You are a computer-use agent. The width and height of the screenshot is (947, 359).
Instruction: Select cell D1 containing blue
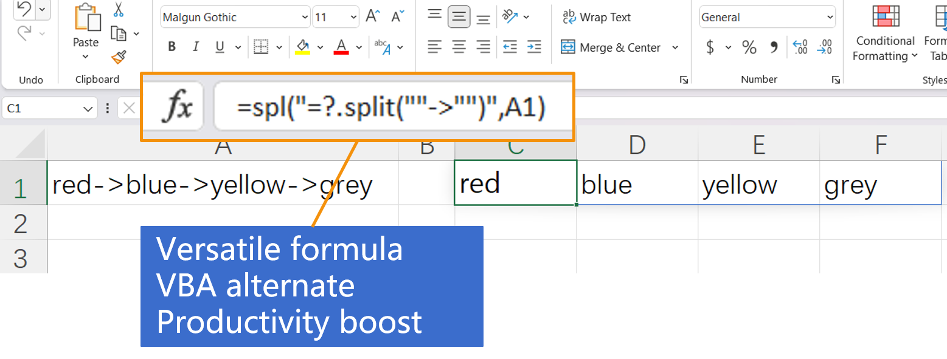point(637,183)
